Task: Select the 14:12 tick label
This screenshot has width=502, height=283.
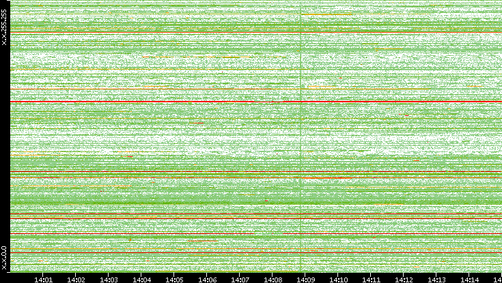Action: [x=404, y=280]
